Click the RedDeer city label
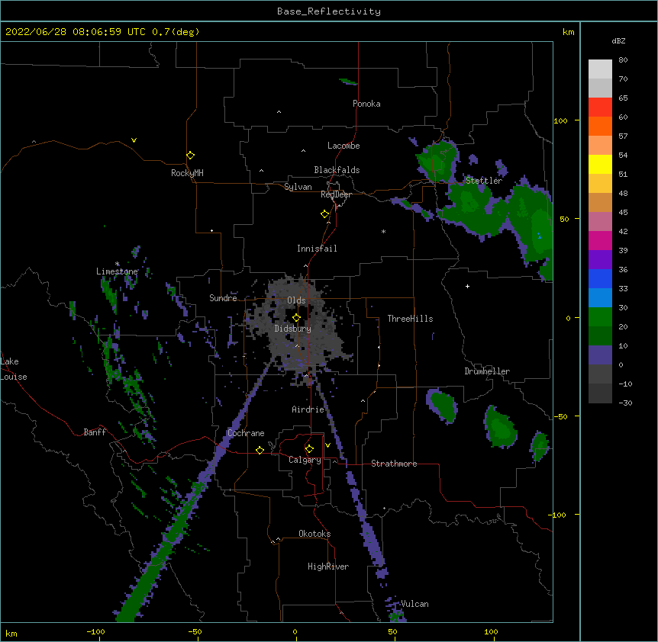The width and height of the screenshot is (658, 642). pyautogui.click(x=336, y=194)
